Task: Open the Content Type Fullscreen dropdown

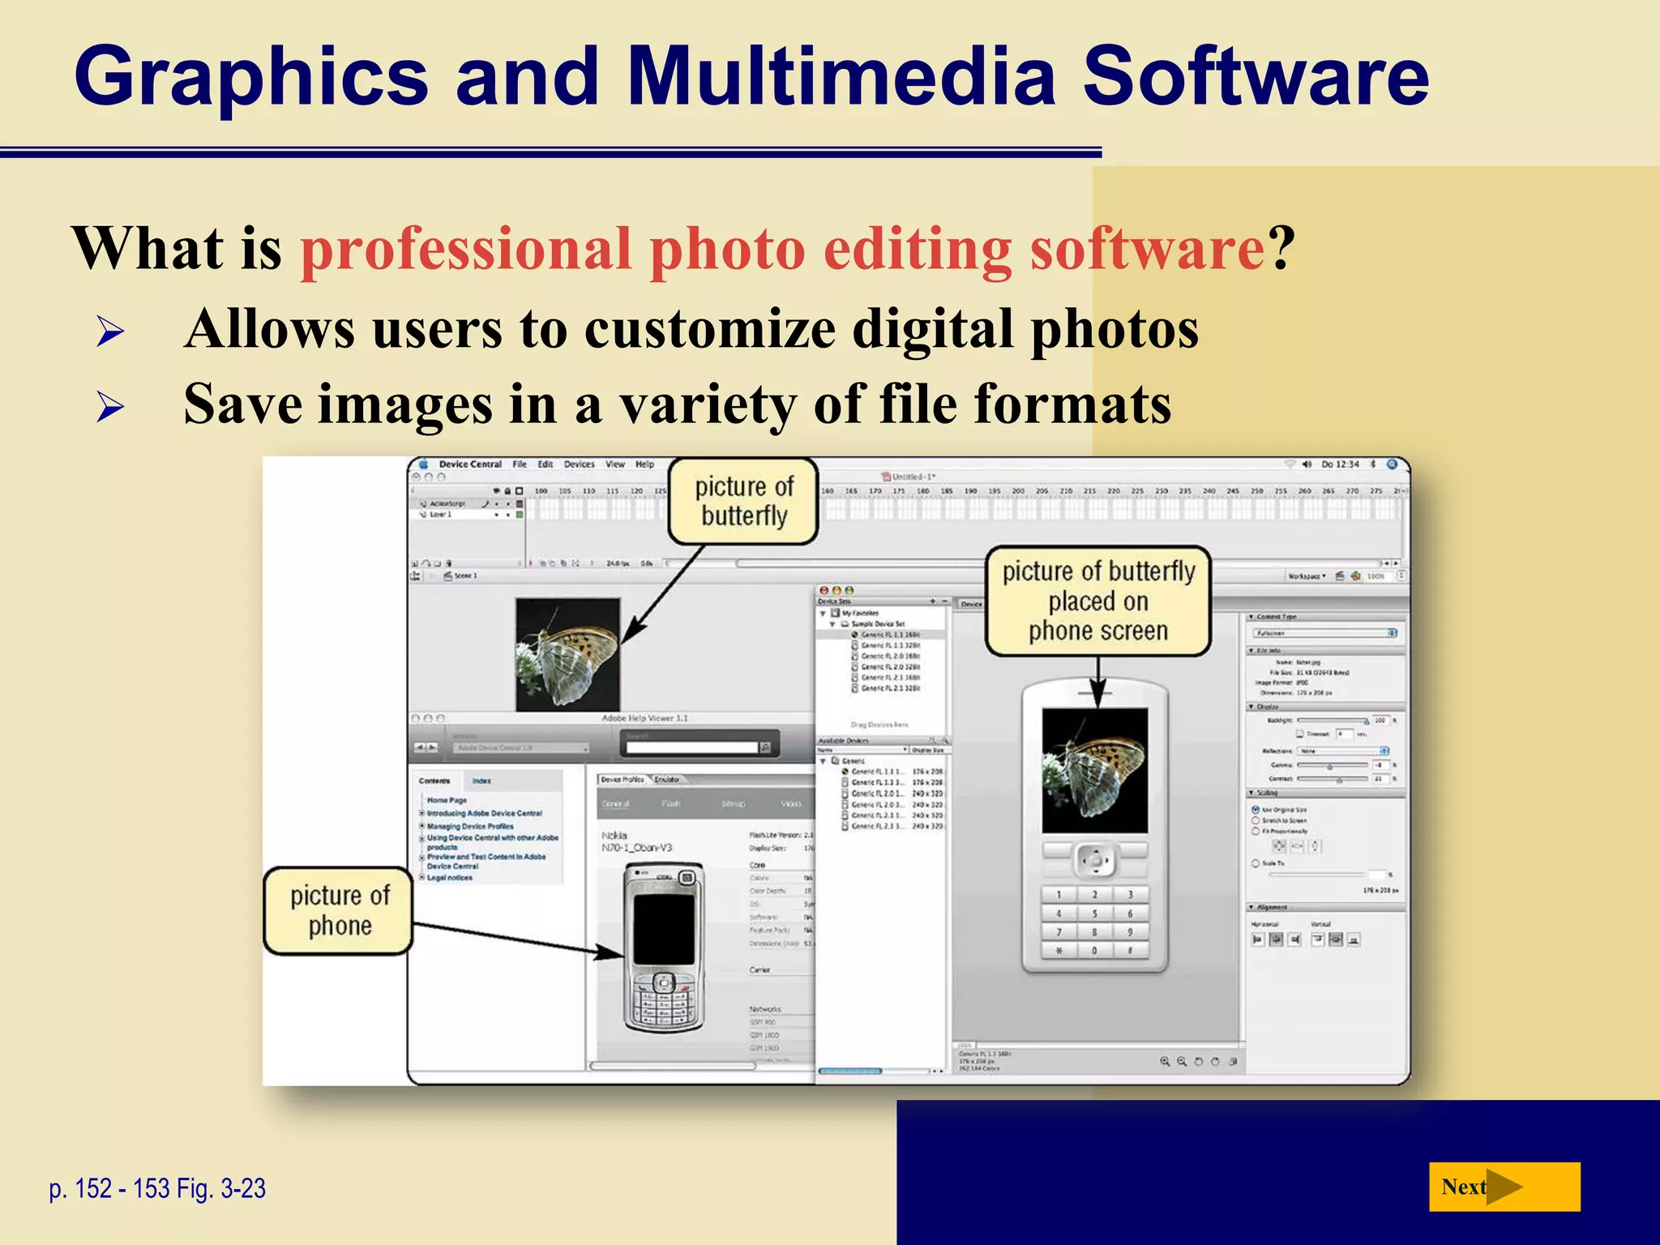Action: click(1325, 633)
